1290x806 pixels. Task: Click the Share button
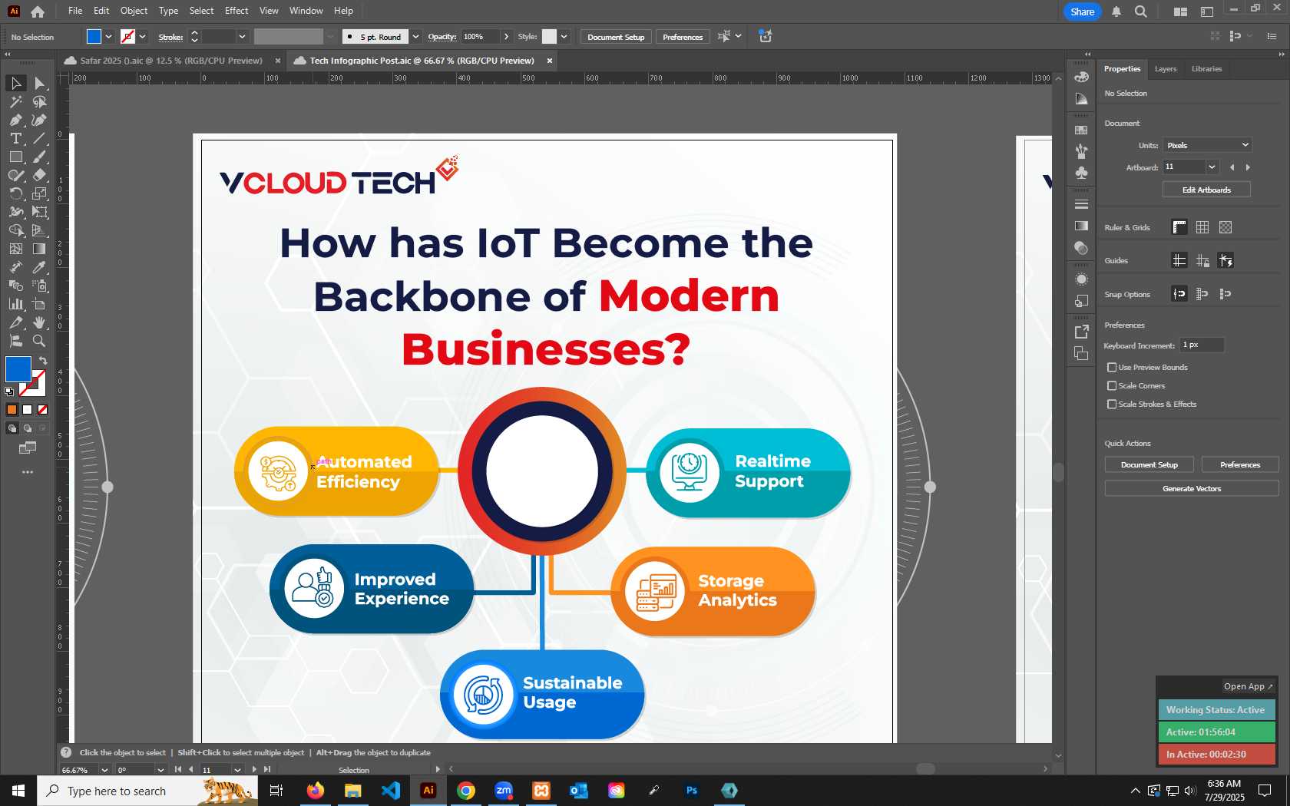(1083, 12)
